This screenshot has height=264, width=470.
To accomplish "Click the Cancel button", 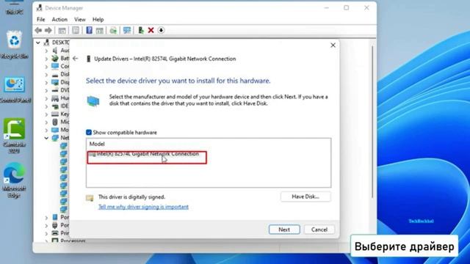I will tap(319, 230).
